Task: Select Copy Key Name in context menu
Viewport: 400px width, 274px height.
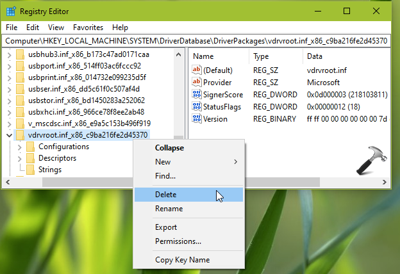Action: [182, 260]
